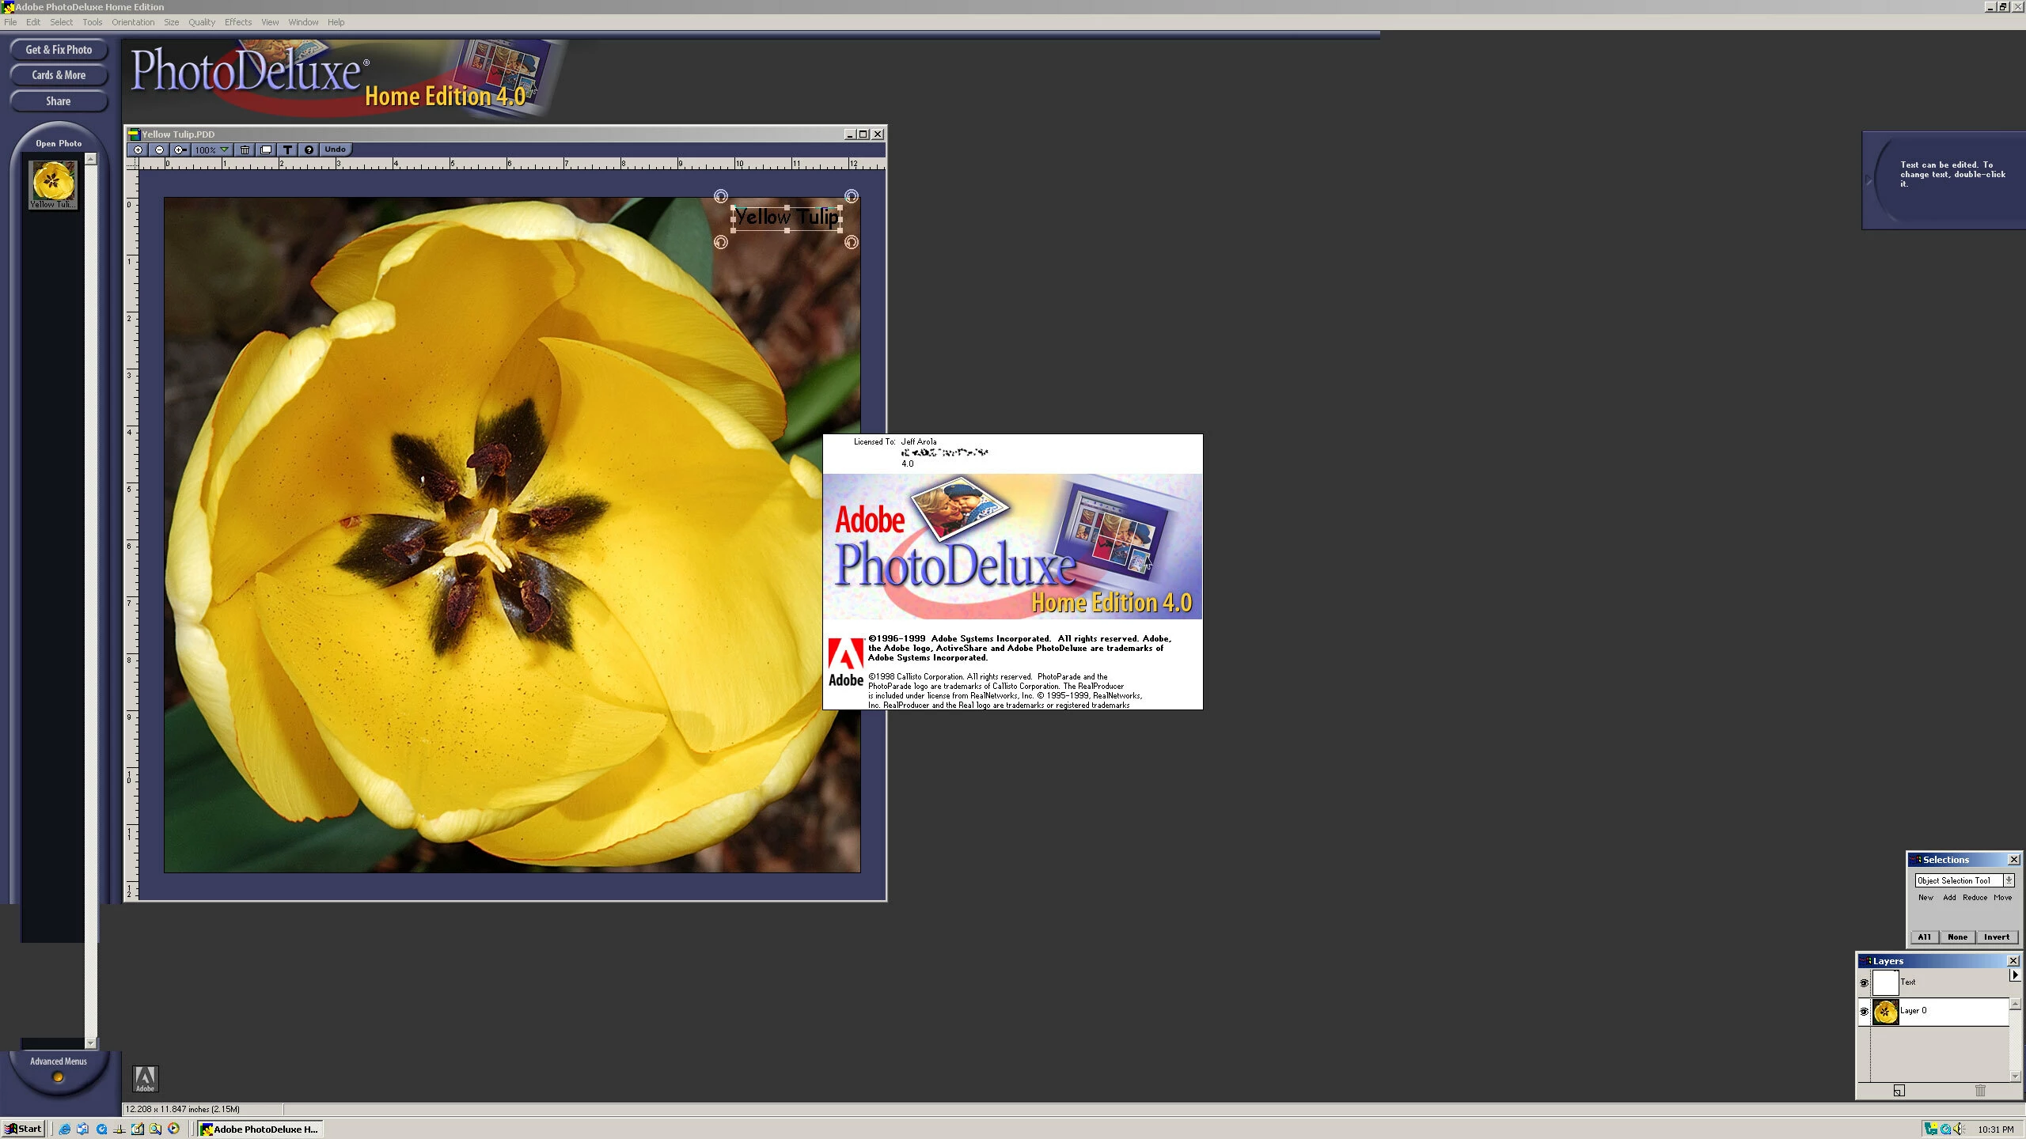The height and width of the screenshot is (1139, 2026).
Task: Click the zoom out magnifier icon
Action: [159, 149]
